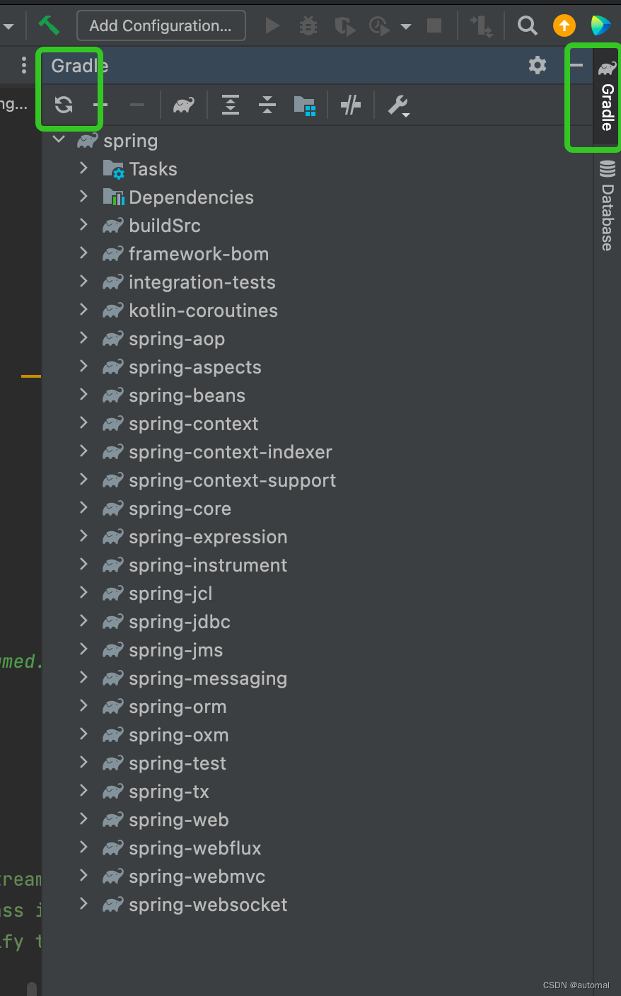Collapse all nodes in Gradle tree
Screen dimensions: 621x996
267,105
